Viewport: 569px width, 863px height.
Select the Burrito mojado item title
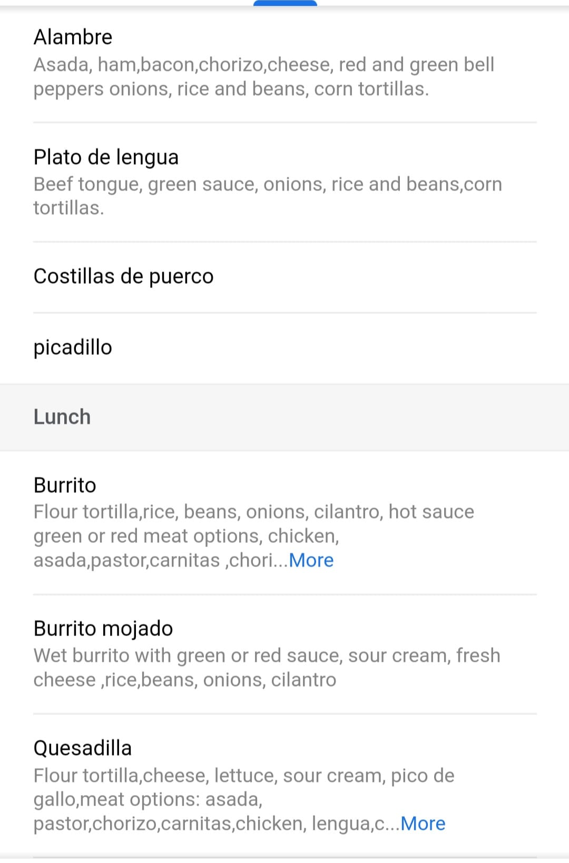click(103, 629)
